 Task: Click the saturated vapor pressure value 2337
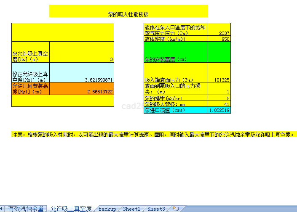pyautogui.click(x=219, y=30)
